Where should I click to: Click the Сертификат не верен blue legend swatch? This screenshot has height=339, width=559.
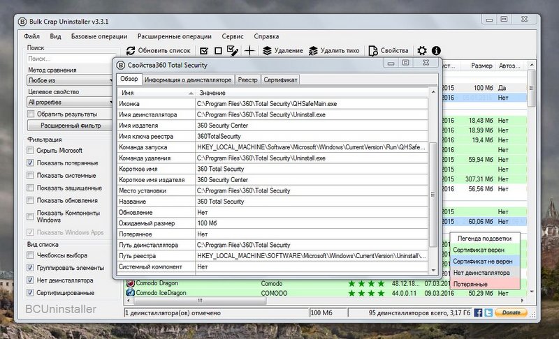(x=485, y=261)
